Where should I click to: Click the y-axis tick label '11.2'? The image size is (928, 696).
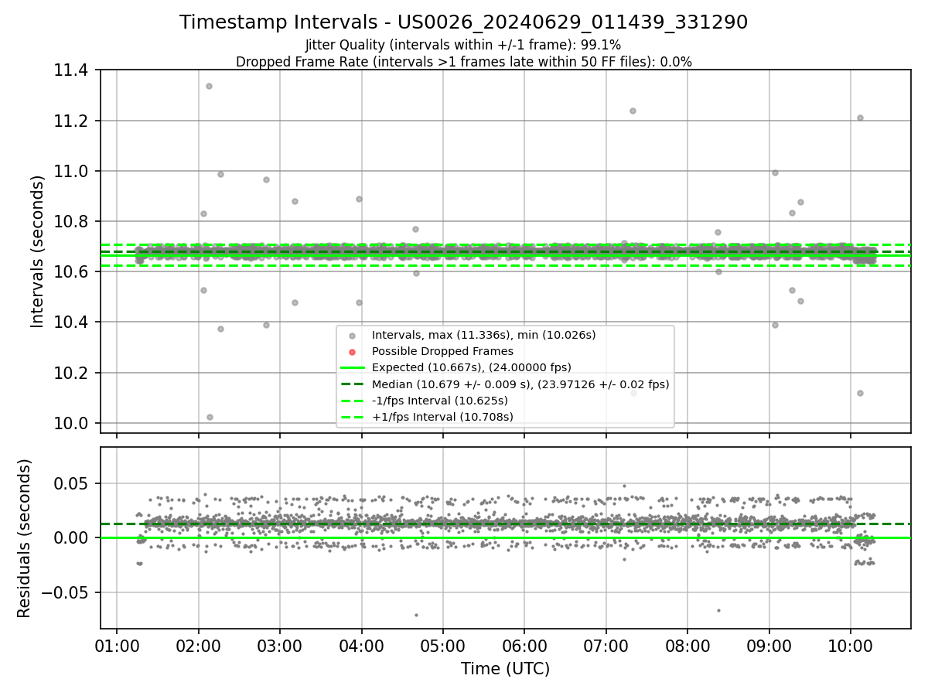(73, 121)
